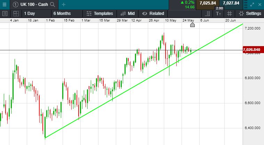Add a new chart tab with plus
Image resolution: width=264 pixels, height=145 pixels.
(63, 5)
